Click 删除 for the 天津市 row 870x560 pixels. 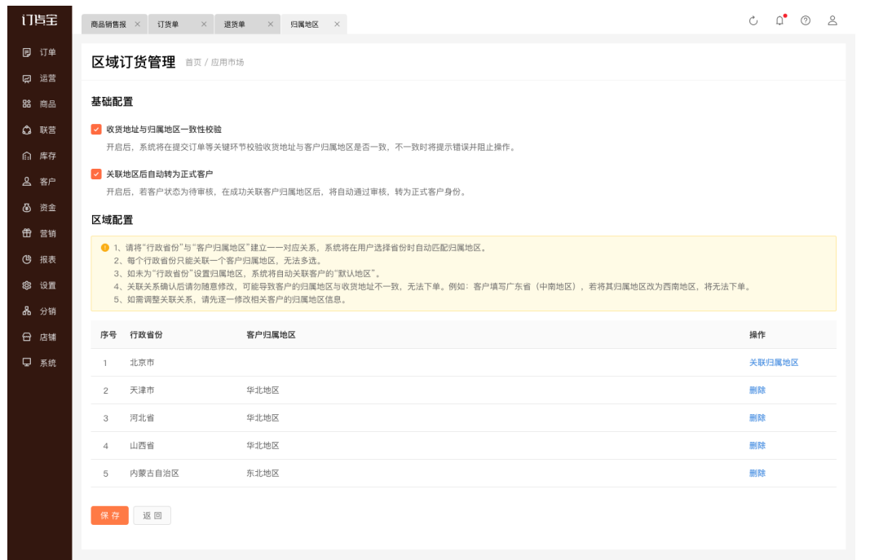click(757, 390)
